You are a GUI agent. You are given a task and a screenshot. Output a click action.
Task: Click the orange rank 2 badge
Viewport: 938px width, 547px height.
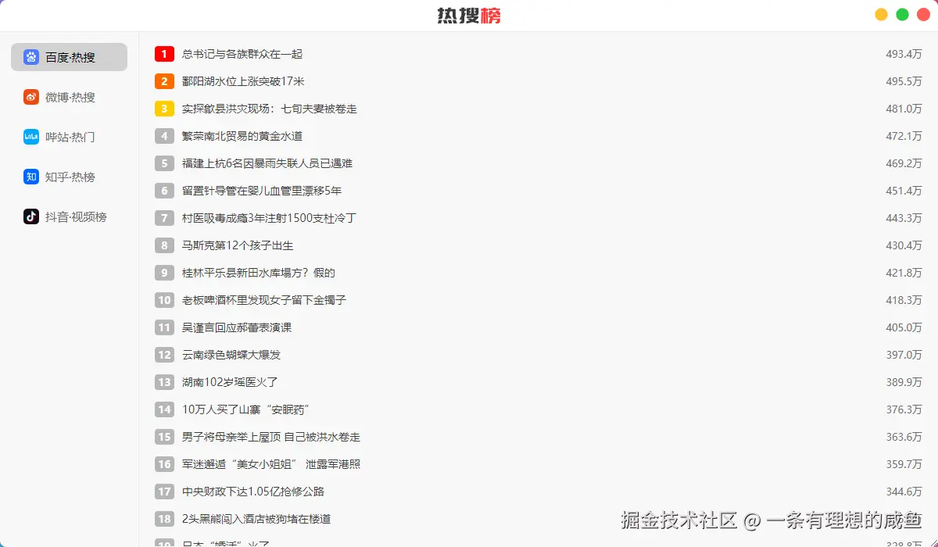(x=164, y=81)
